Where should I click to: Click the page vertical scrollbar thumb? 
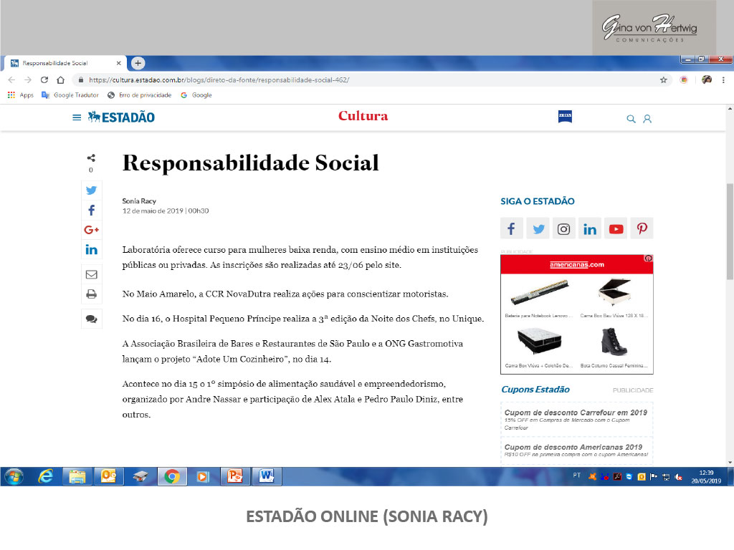pyautogui.click(x=730, y=231)
